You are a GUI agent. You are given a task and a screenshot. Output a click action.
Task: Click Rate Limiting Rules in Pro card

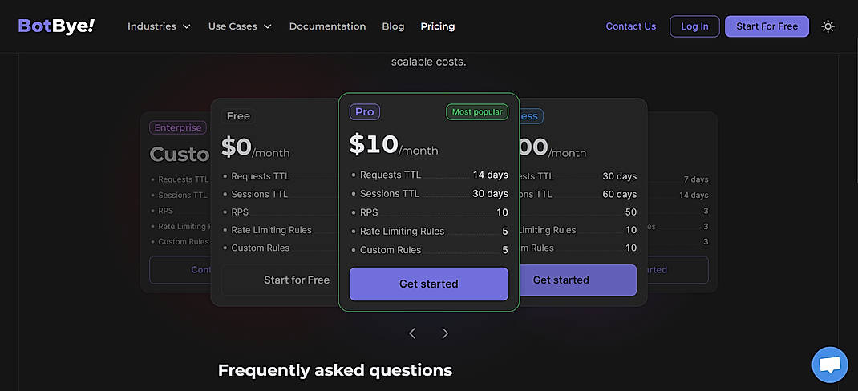(x=428, y=232)
